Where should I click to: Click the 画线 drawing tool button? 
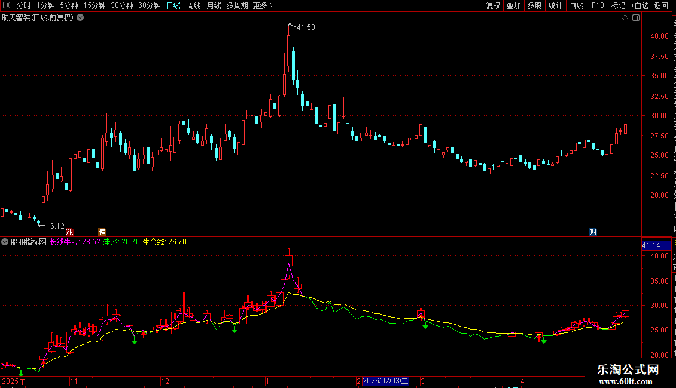point(577,5)
